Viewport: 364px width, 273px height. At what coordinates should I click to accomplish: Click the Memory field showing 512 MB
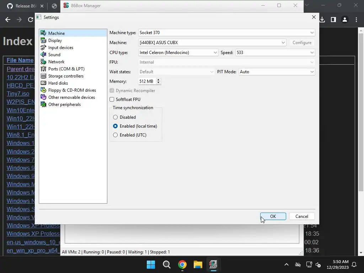pyautogui.click(x=147, y=81)
